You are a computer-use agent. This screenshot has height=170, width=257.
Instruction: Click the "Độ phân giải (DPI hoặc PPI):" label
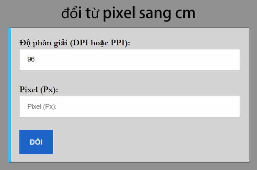point(75,43)
